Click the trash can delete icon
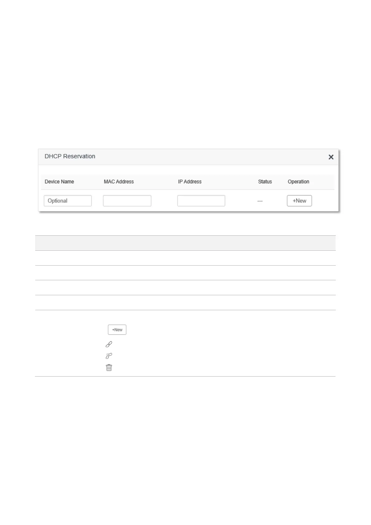 (109, 368)
